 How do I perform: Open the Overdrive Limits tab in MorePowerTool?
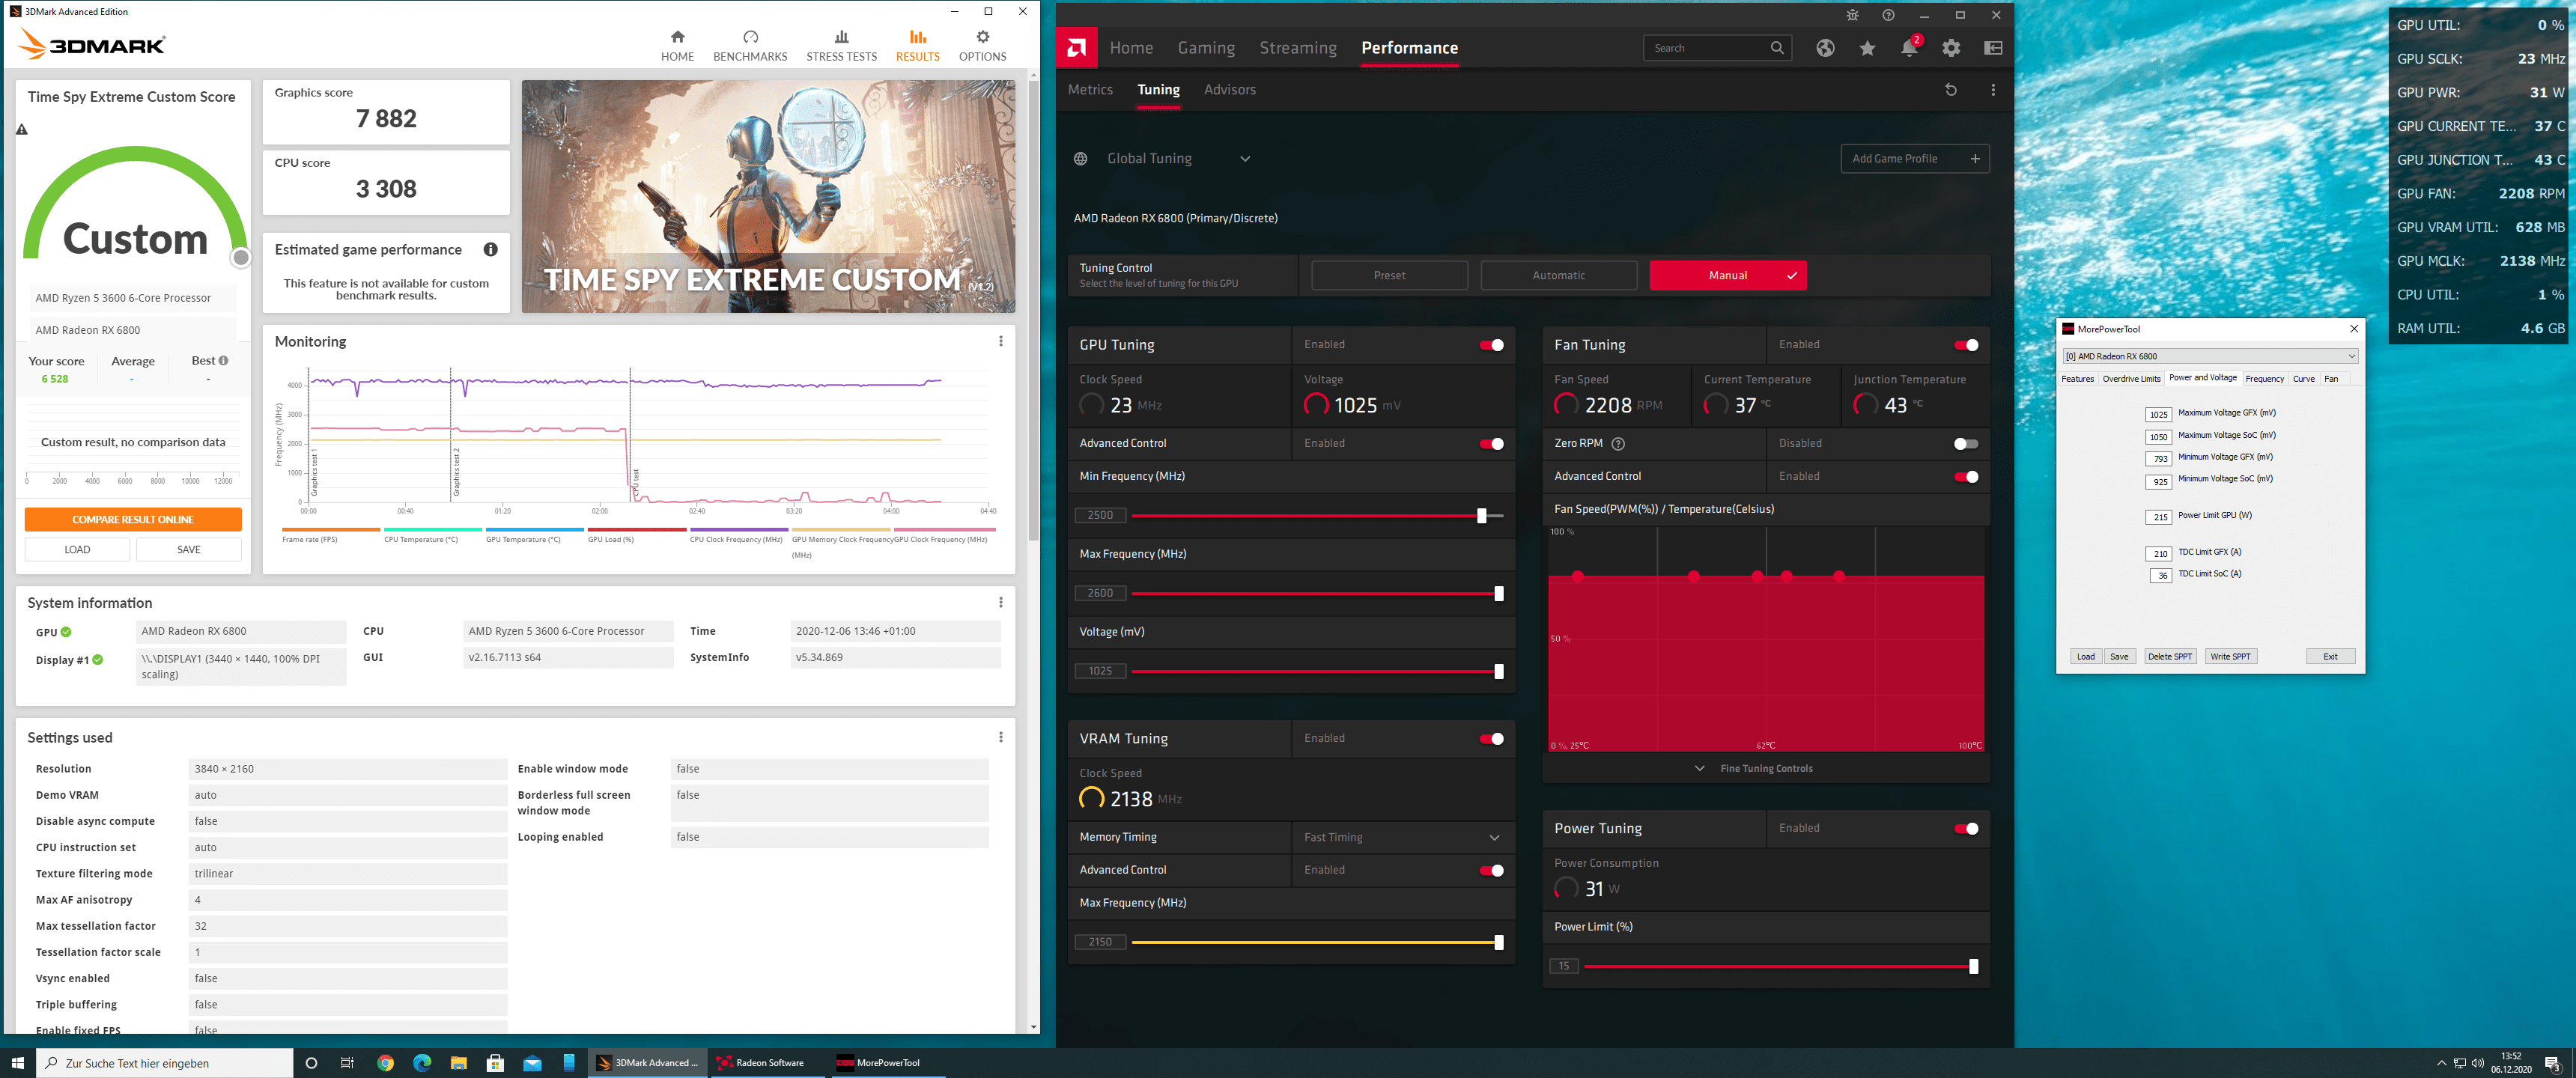click(2130, 379)
